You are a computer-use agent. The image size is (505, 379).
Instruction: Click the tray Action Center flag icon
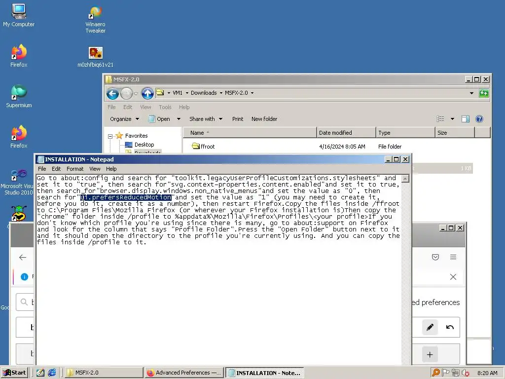click(445, 373)
